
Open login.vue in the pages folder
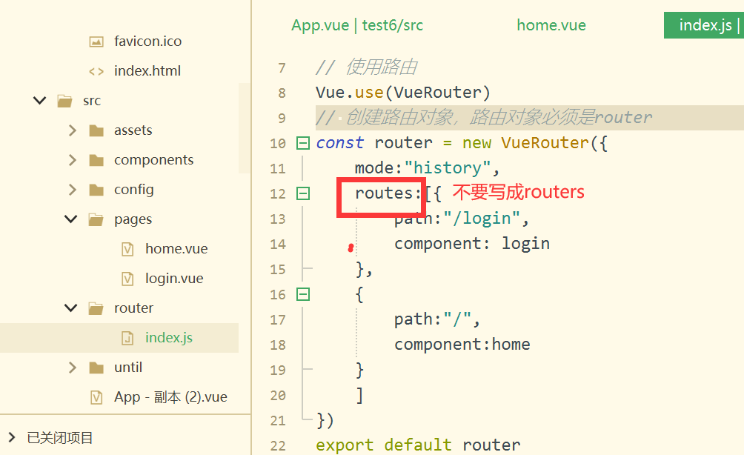(x=174, y=279)
